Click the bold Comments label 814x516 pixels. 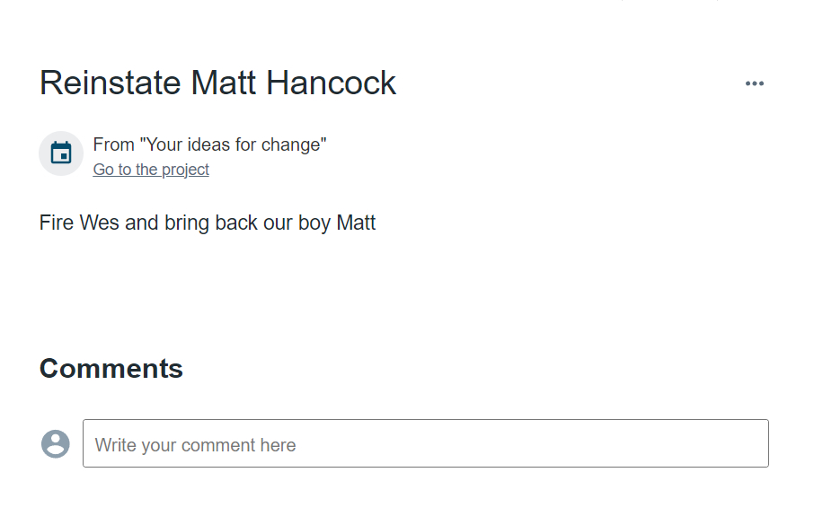(111, 369)
